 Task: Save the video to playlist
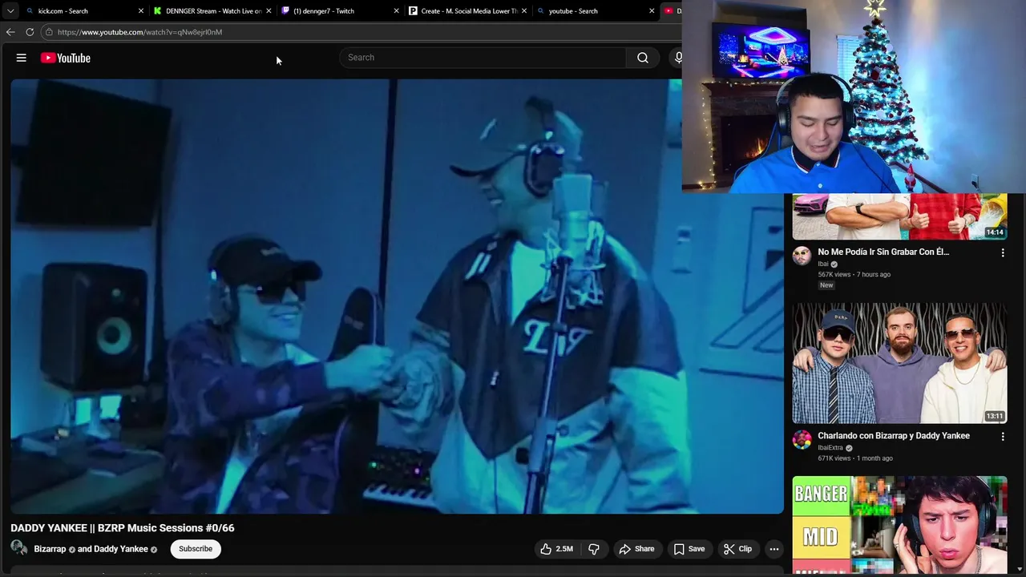tap(689, 549)
